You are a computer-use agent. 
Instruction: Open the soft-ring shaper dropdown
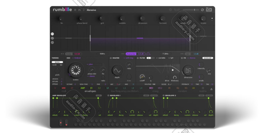[128, 58]
